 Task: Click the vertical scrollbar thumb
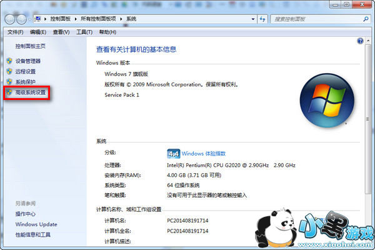pyautogui.click(x=367, y=119)
